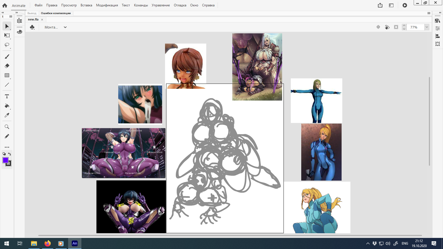The height and width of the screenshot is (249, 443).
Task: Open the Окно menu
Action: click(x=194, y=5)
